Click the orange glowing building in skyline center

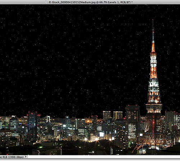[x=88, y=121]
